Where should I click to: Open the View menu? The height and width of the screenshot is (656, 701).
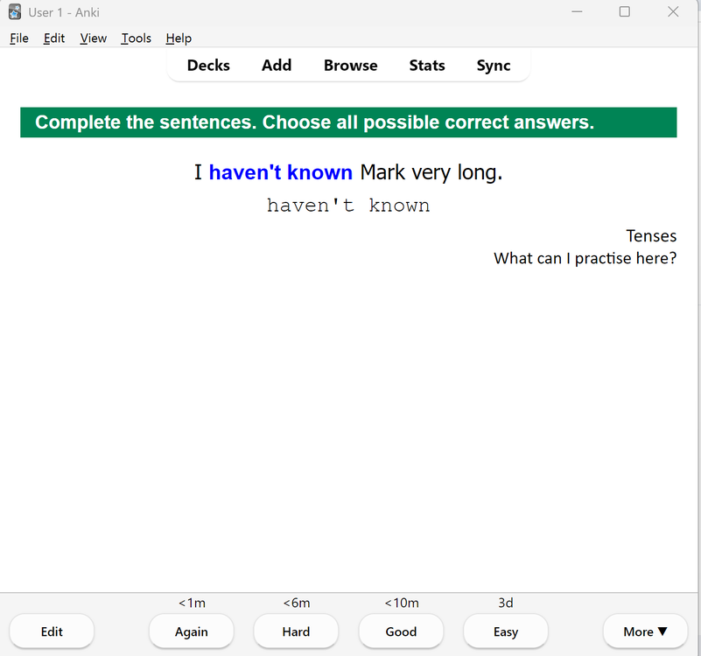93,38
